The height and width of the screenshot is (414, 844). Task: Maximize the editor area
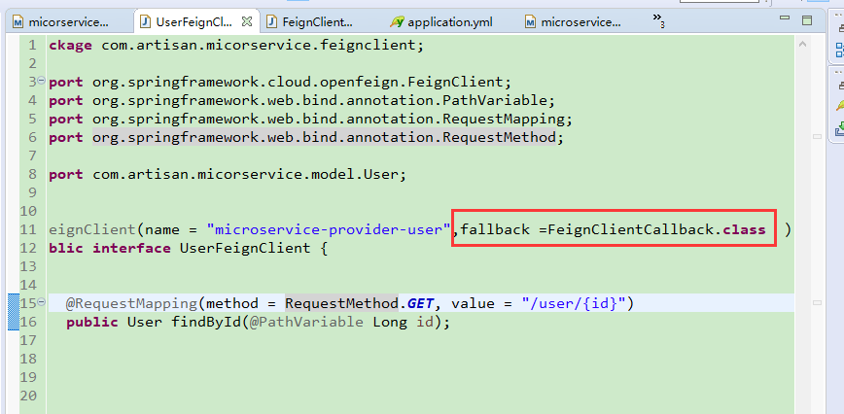pyautogui.click(x=807, y=20)
